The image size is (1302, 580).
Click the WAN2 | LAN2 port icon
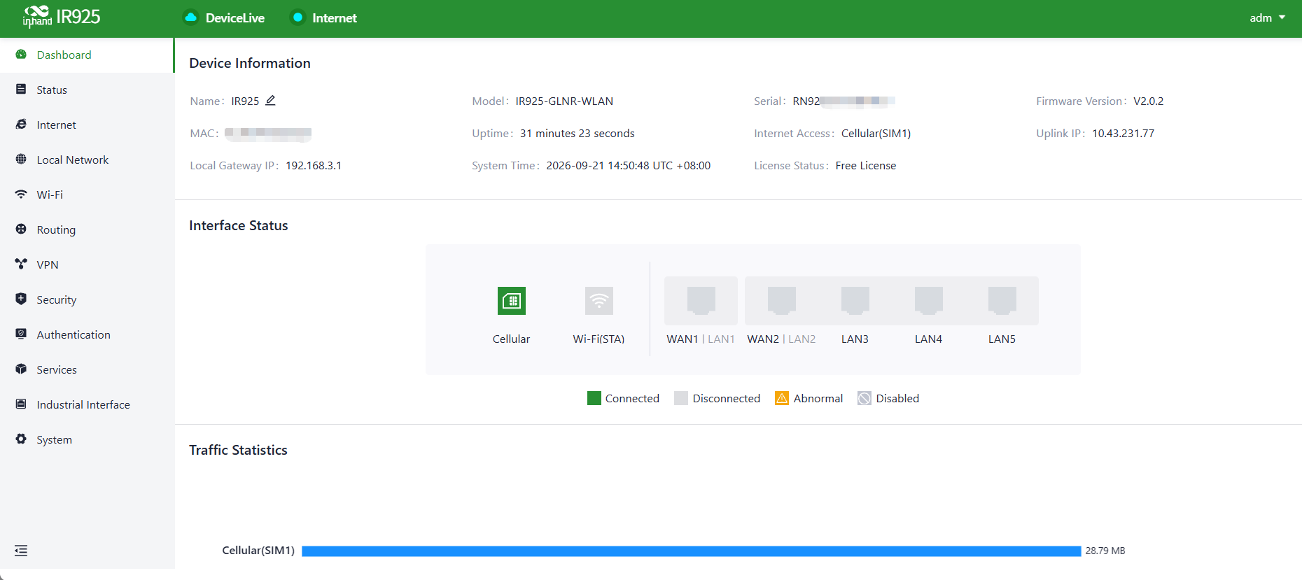782,301
